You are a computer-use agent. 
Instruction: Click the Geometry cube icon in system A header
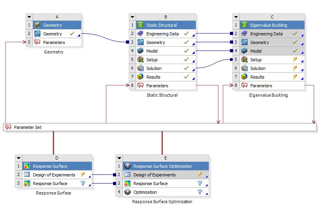tap(37, 25)
